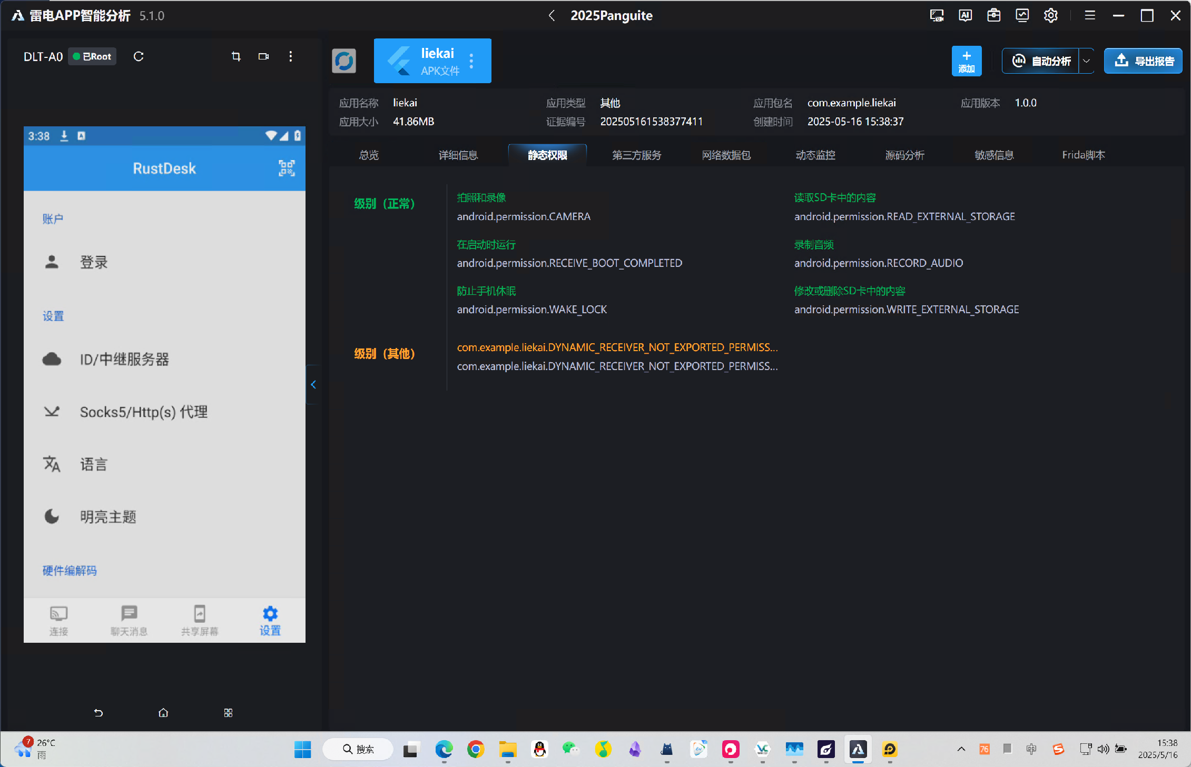Click the 添加 add button

tap(966, 61)
